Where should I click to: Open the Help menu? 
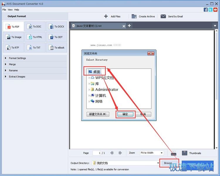coord(16,10)
